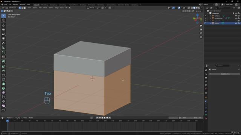Open the Playback dropdown in timeline

coord(10,118)
